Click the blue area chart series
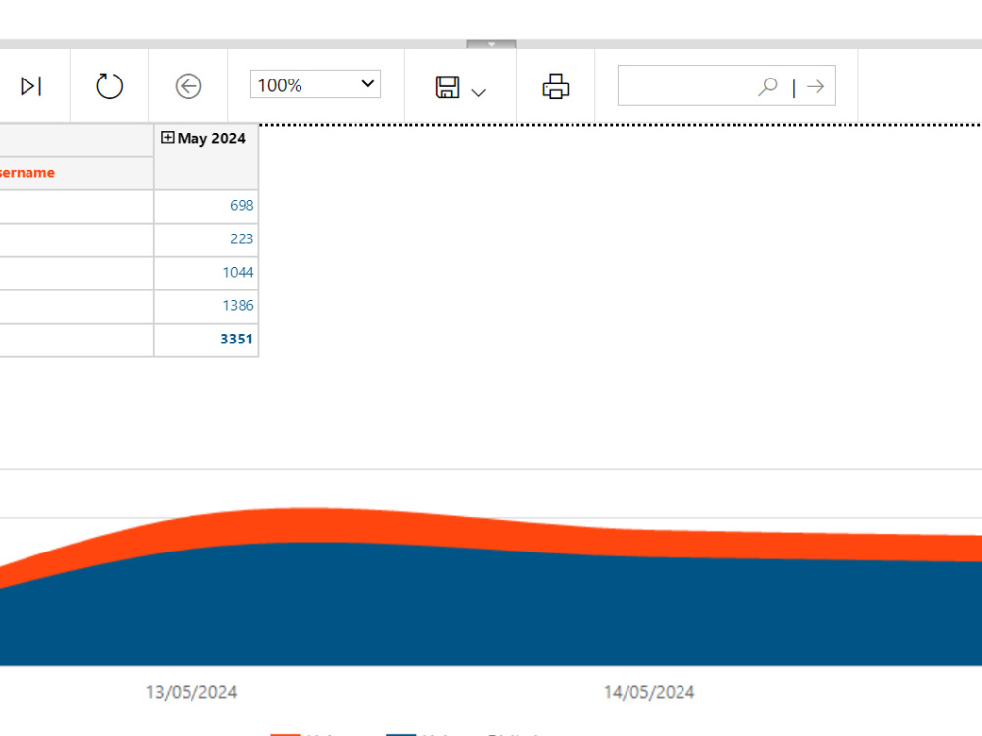Viewport: 982px width, 736px height. [491, 610]
